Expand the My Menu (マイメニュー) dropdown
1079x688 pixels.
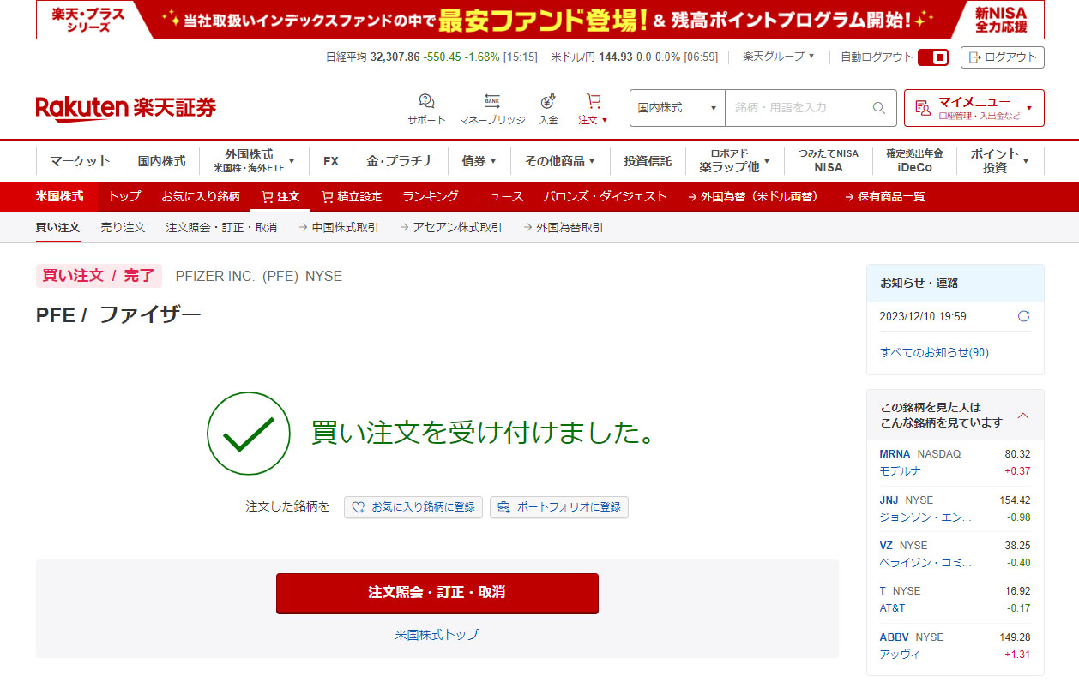pos(974,108)
